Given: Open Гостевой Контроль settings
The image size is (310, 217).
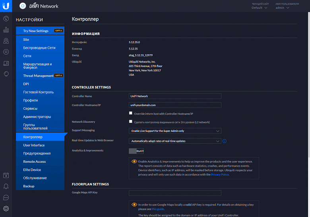Looking at the screenshot, I should [x=40, y=92].
